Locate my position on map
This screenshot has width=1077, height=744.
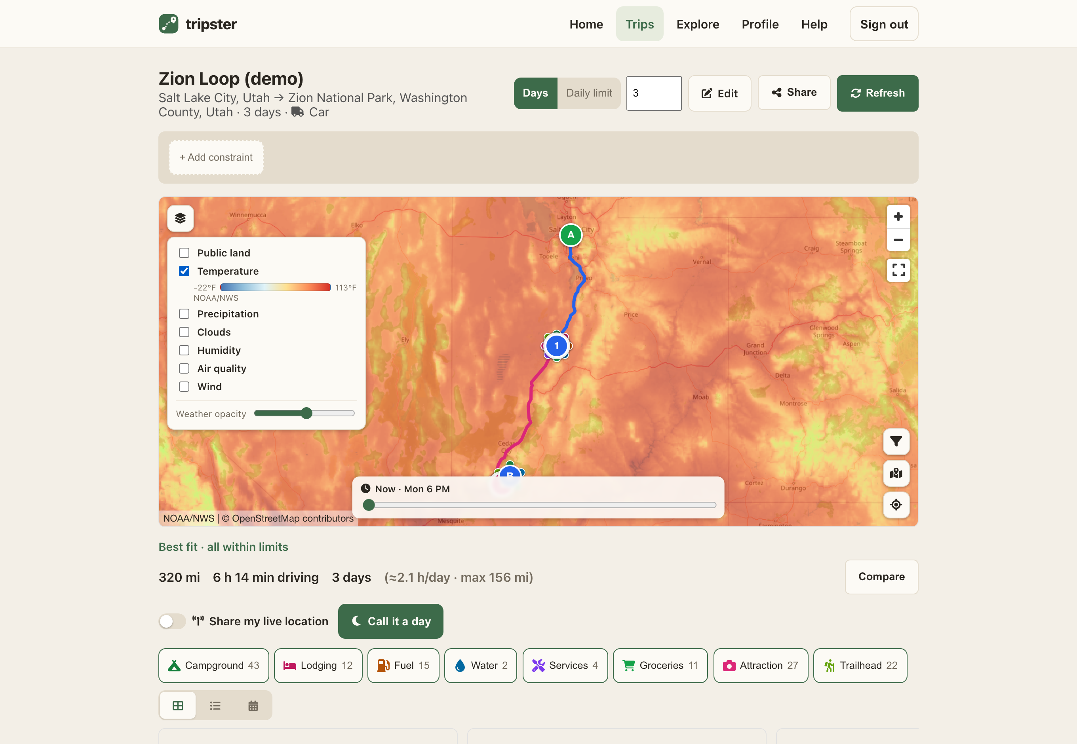coord(896,505)
